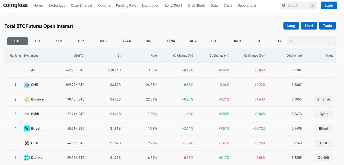Image resolution: width=344 pixels, height=165 pixels.
Task: Open the Open Interest menu
Action: point(82,5)
